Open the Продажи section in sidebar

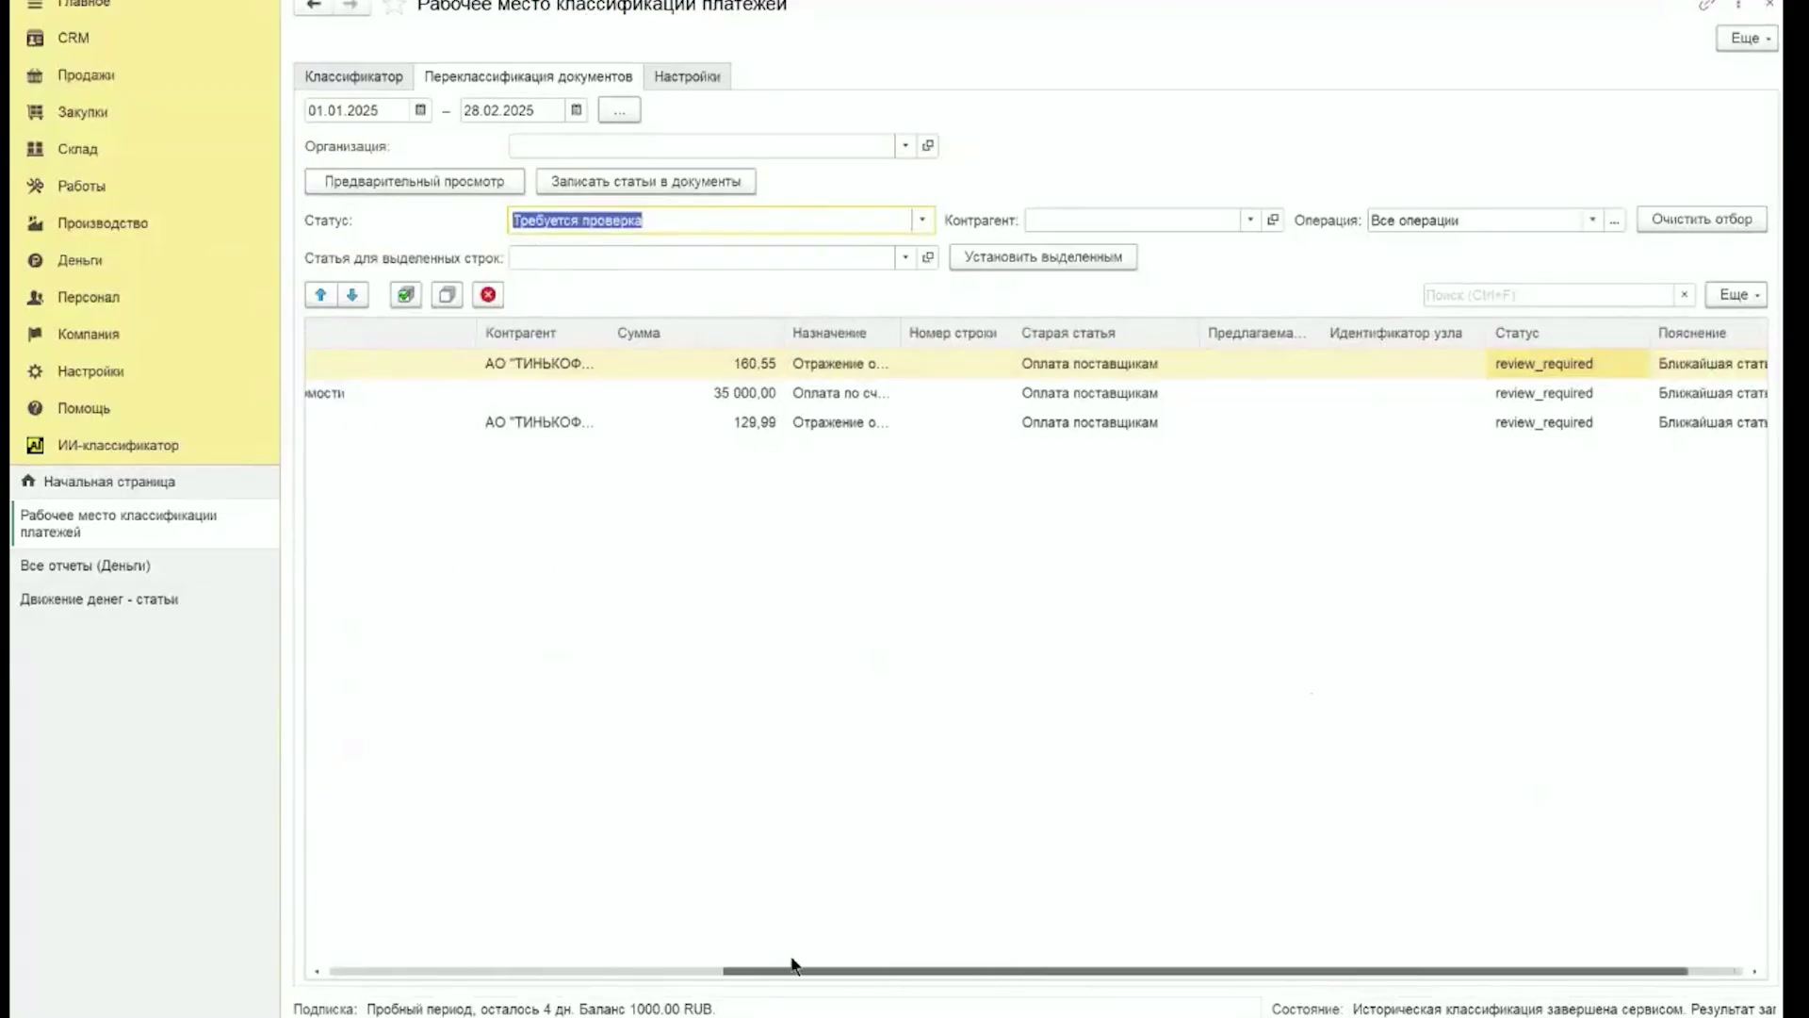tap(86, 75)
